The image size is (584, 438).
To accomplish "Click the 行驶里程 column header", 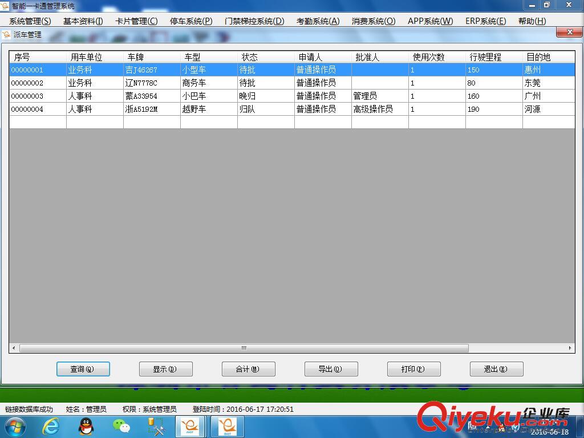I will coord(493,57).
